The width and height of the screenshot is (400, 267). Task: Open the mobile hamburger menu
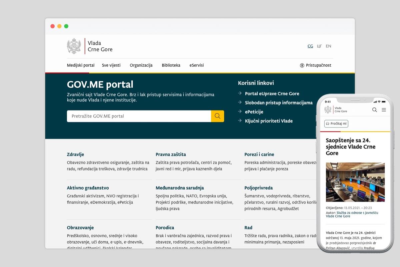384,110
